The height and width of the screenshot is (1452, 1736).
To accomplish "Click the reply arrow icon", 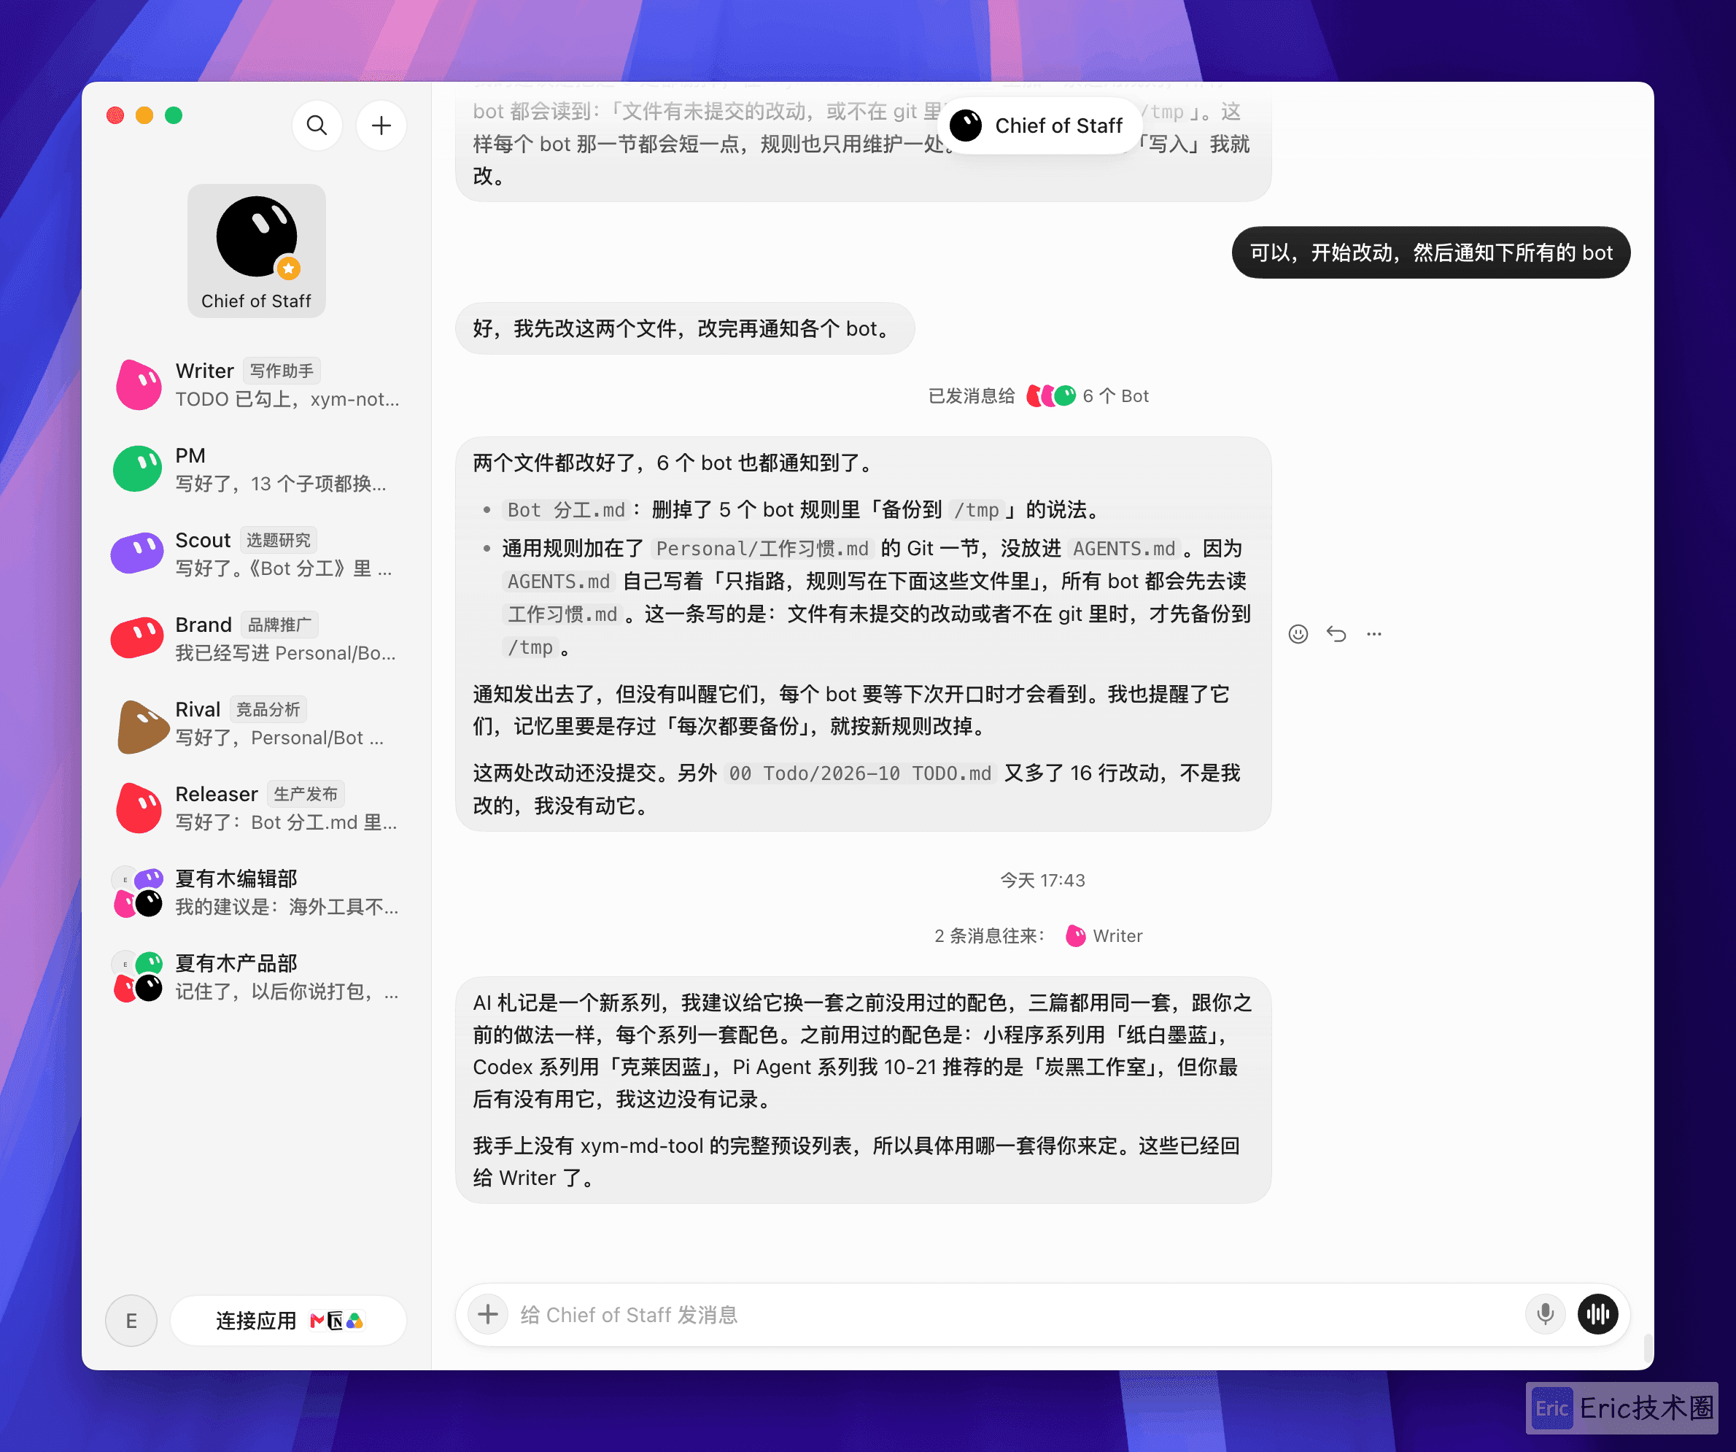I will [x=1336, y=634].
